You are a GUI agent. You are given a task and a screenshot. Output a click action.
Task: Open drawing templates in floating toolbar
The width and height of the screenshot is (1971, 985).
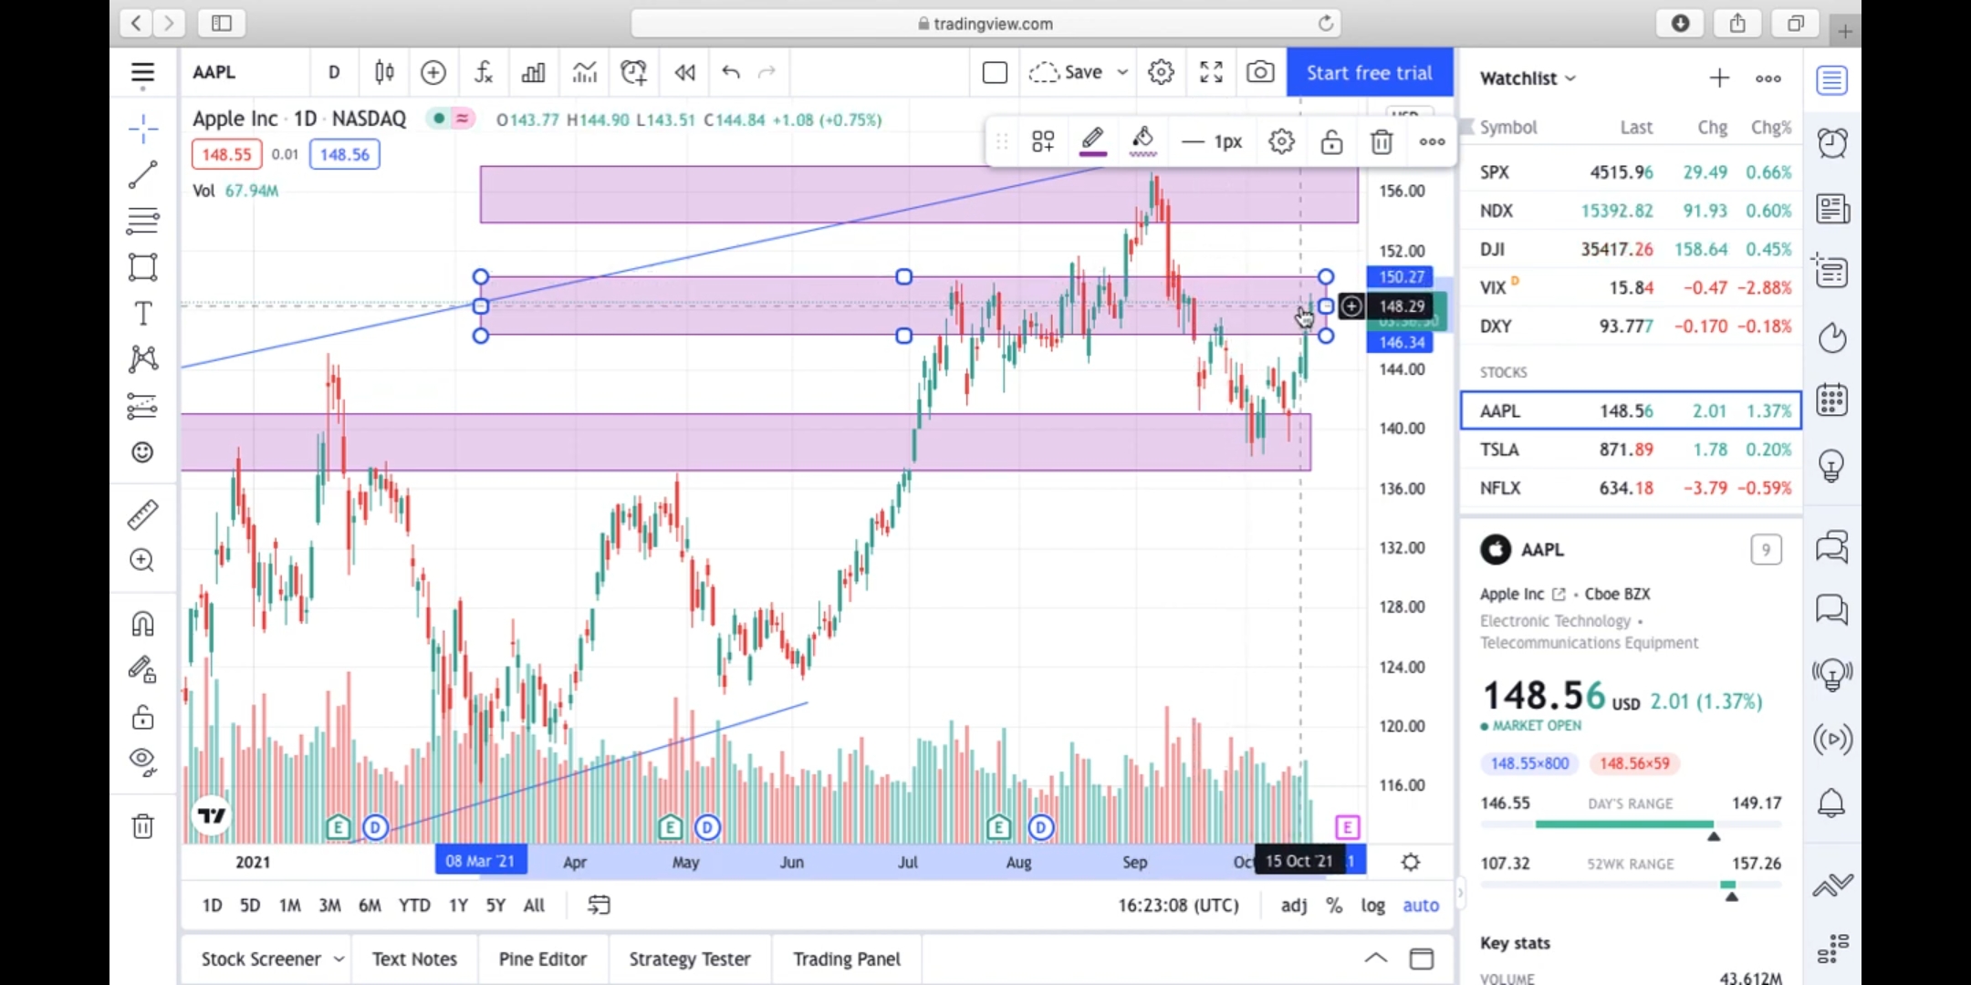pos(1043,141)
